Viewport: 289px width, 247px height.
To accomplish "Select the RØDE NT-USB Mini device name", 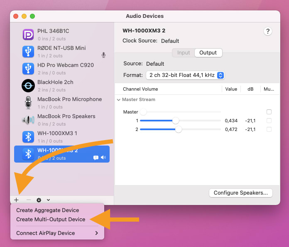I will coord(61,48).
